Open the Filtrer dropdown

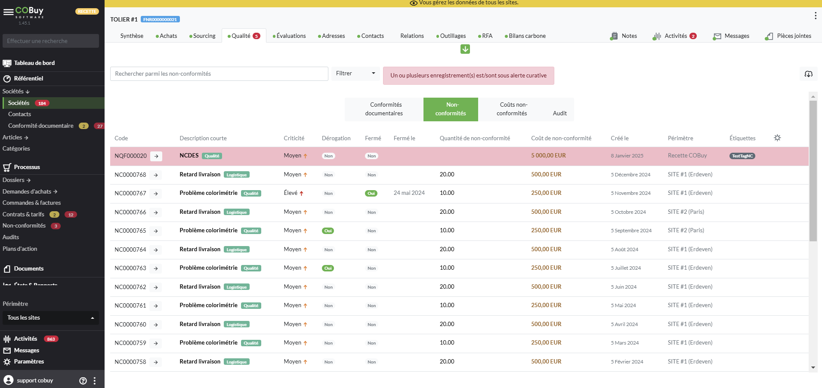pyautogui.click(x=355, y=74)
